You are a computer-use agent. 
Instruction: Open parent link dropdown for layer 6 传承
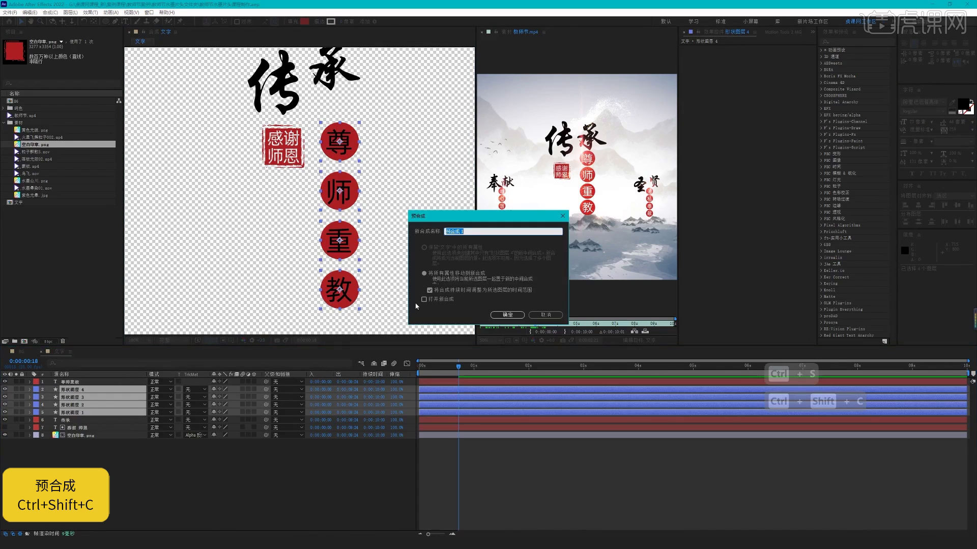(x=288, y=420)
